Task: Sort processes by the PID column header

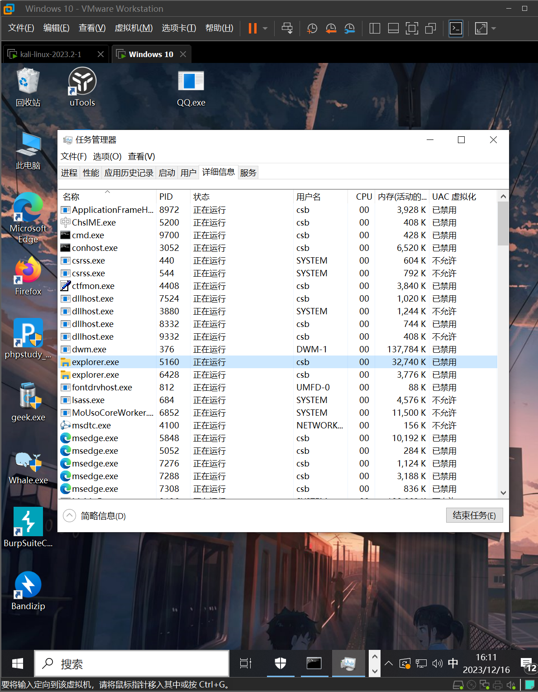Action: [x=173, y=197]
